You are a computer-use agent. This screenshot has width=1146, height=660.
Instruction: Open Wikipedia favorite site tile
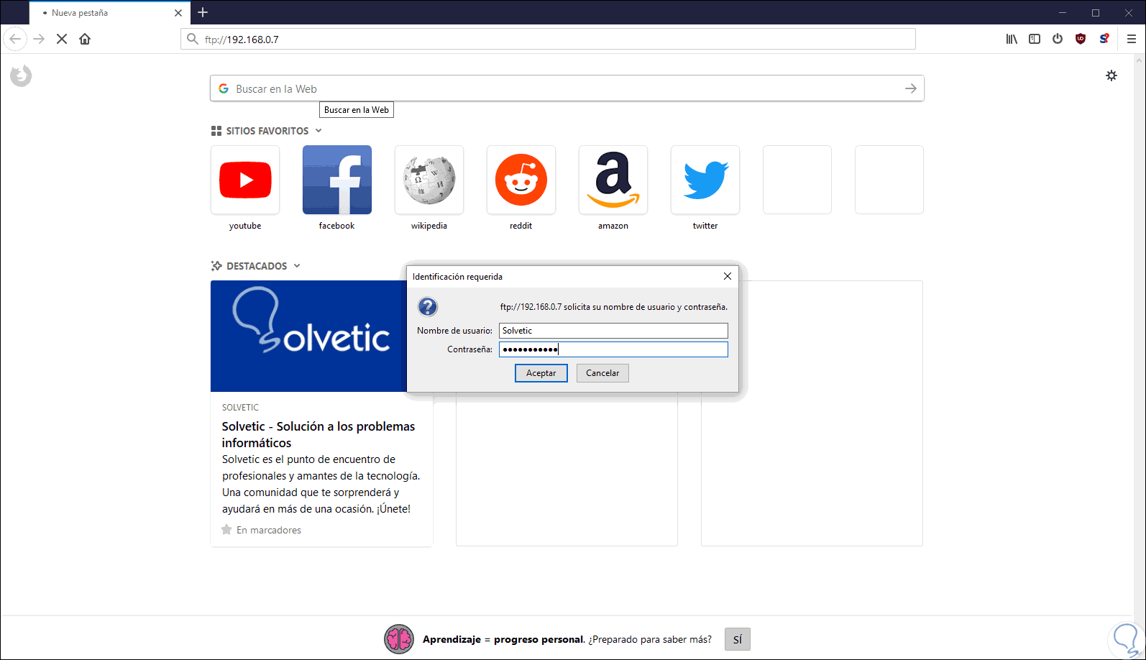click(x=429, y=180)
